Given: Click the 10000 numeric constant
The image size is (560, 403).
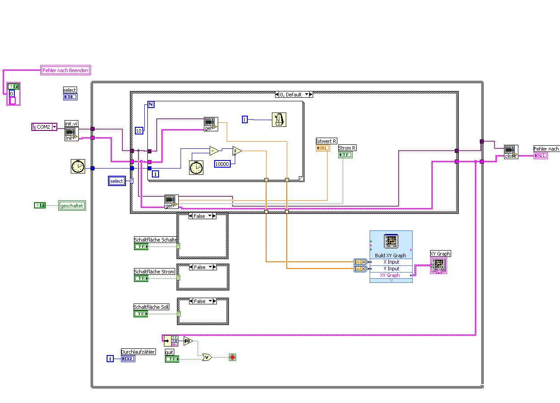Looking at the screenshot, I should tap(222, 164).
